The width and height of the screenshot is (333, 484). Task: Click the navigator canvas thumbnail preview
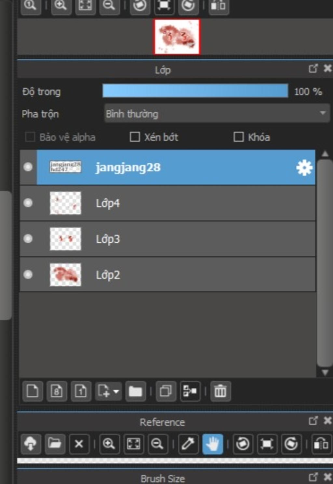coord(177,36)
